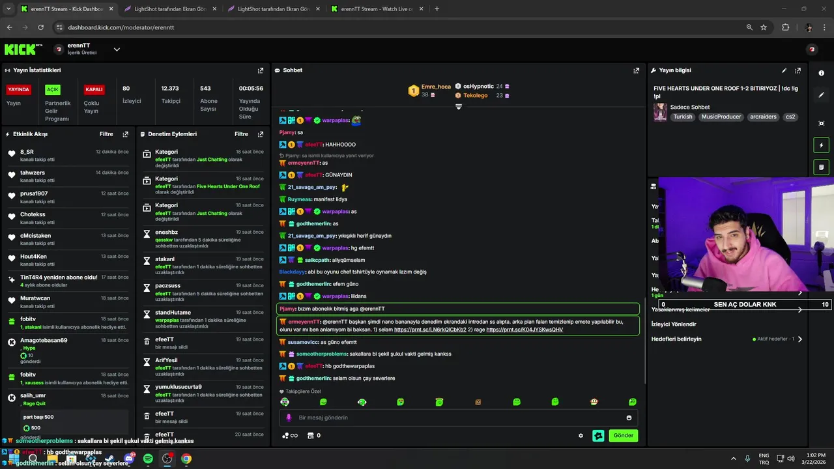834x469 pixels.
Task: Click the address bar URL
Action: [x=121, y=27]
